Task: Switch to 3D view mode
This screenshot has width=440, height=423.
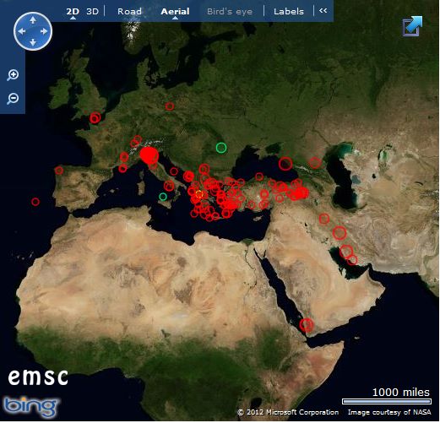Action: coord(92,12)
